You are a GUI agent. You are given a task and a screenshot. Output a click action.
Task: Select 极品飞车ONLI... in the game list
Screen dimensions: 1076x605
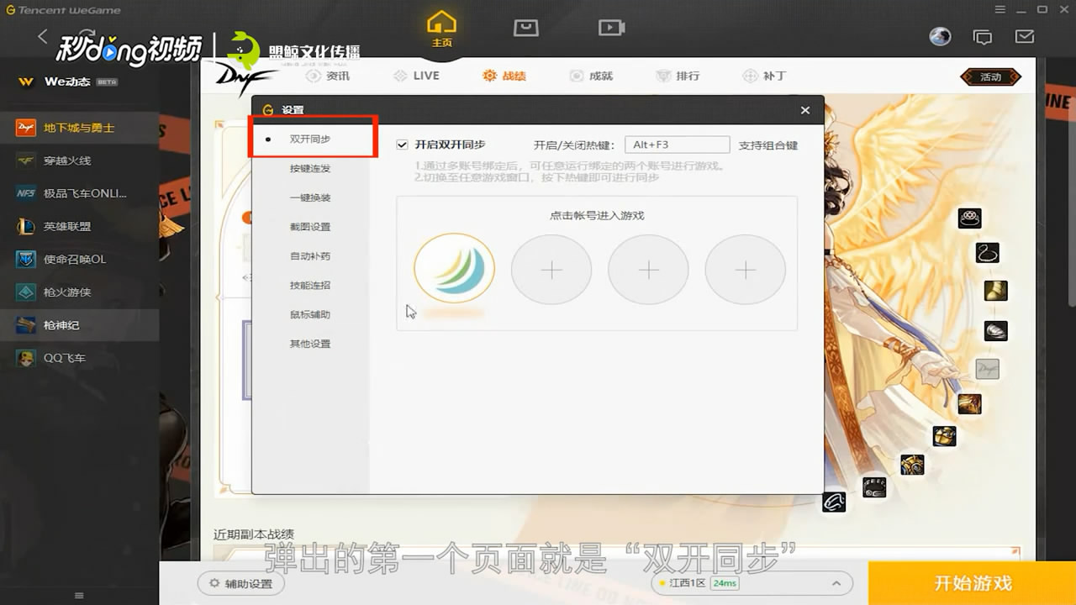[x=79, y=193]
